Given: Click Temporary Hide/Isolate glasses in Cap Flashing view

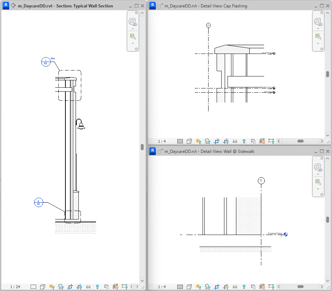Looking at the screenshot, I should (x=235, y=141).
